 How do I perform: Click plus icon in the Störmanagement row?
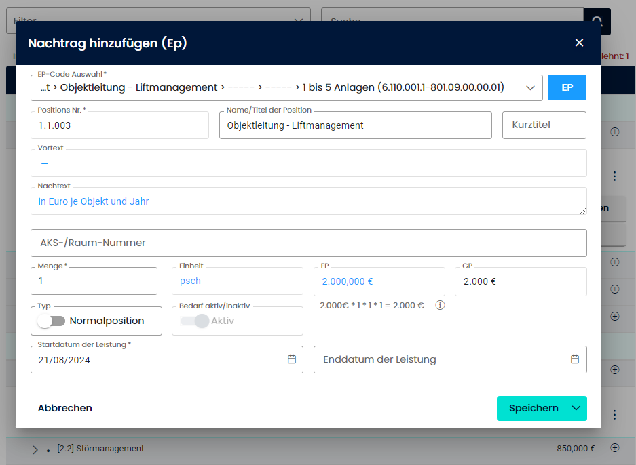615,447
